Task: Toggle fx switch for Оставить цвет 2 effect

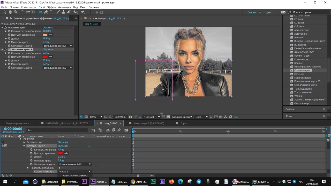Action: coord(6,49)
